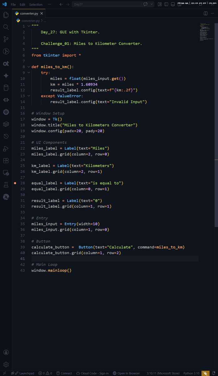218x376 pixels.
Task: Open the timeline history clock view
Action: pyautogui.click(x=6, y=136)
